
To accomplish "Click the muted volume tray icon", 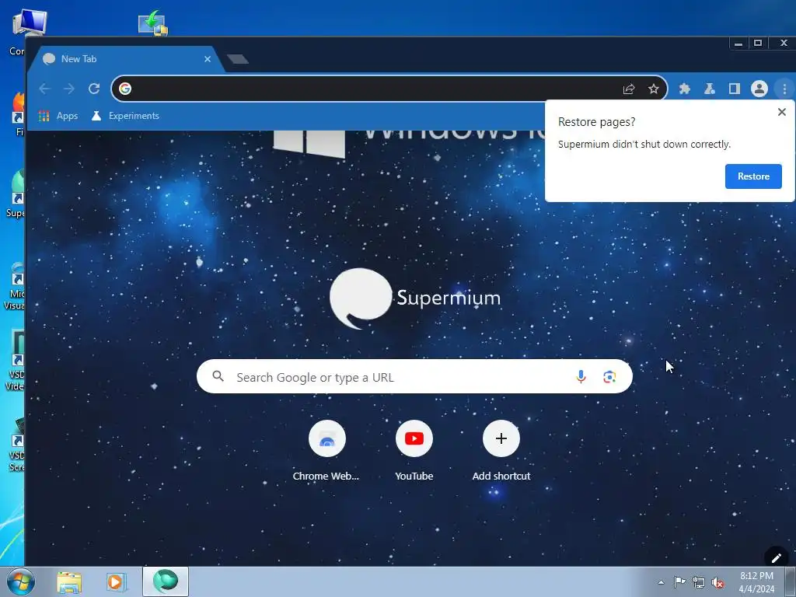I will (x=717, y=583).
